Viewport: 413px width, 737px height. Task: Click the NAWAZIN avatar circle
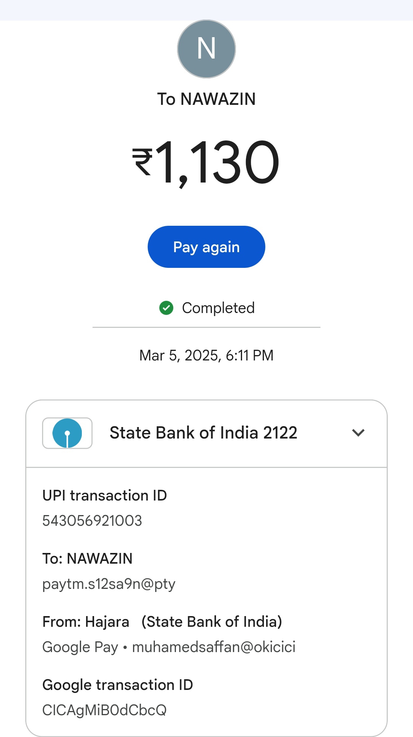[206, 49]
